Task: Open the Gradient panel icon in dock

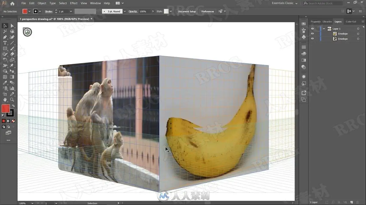Action: click(304, 60)
